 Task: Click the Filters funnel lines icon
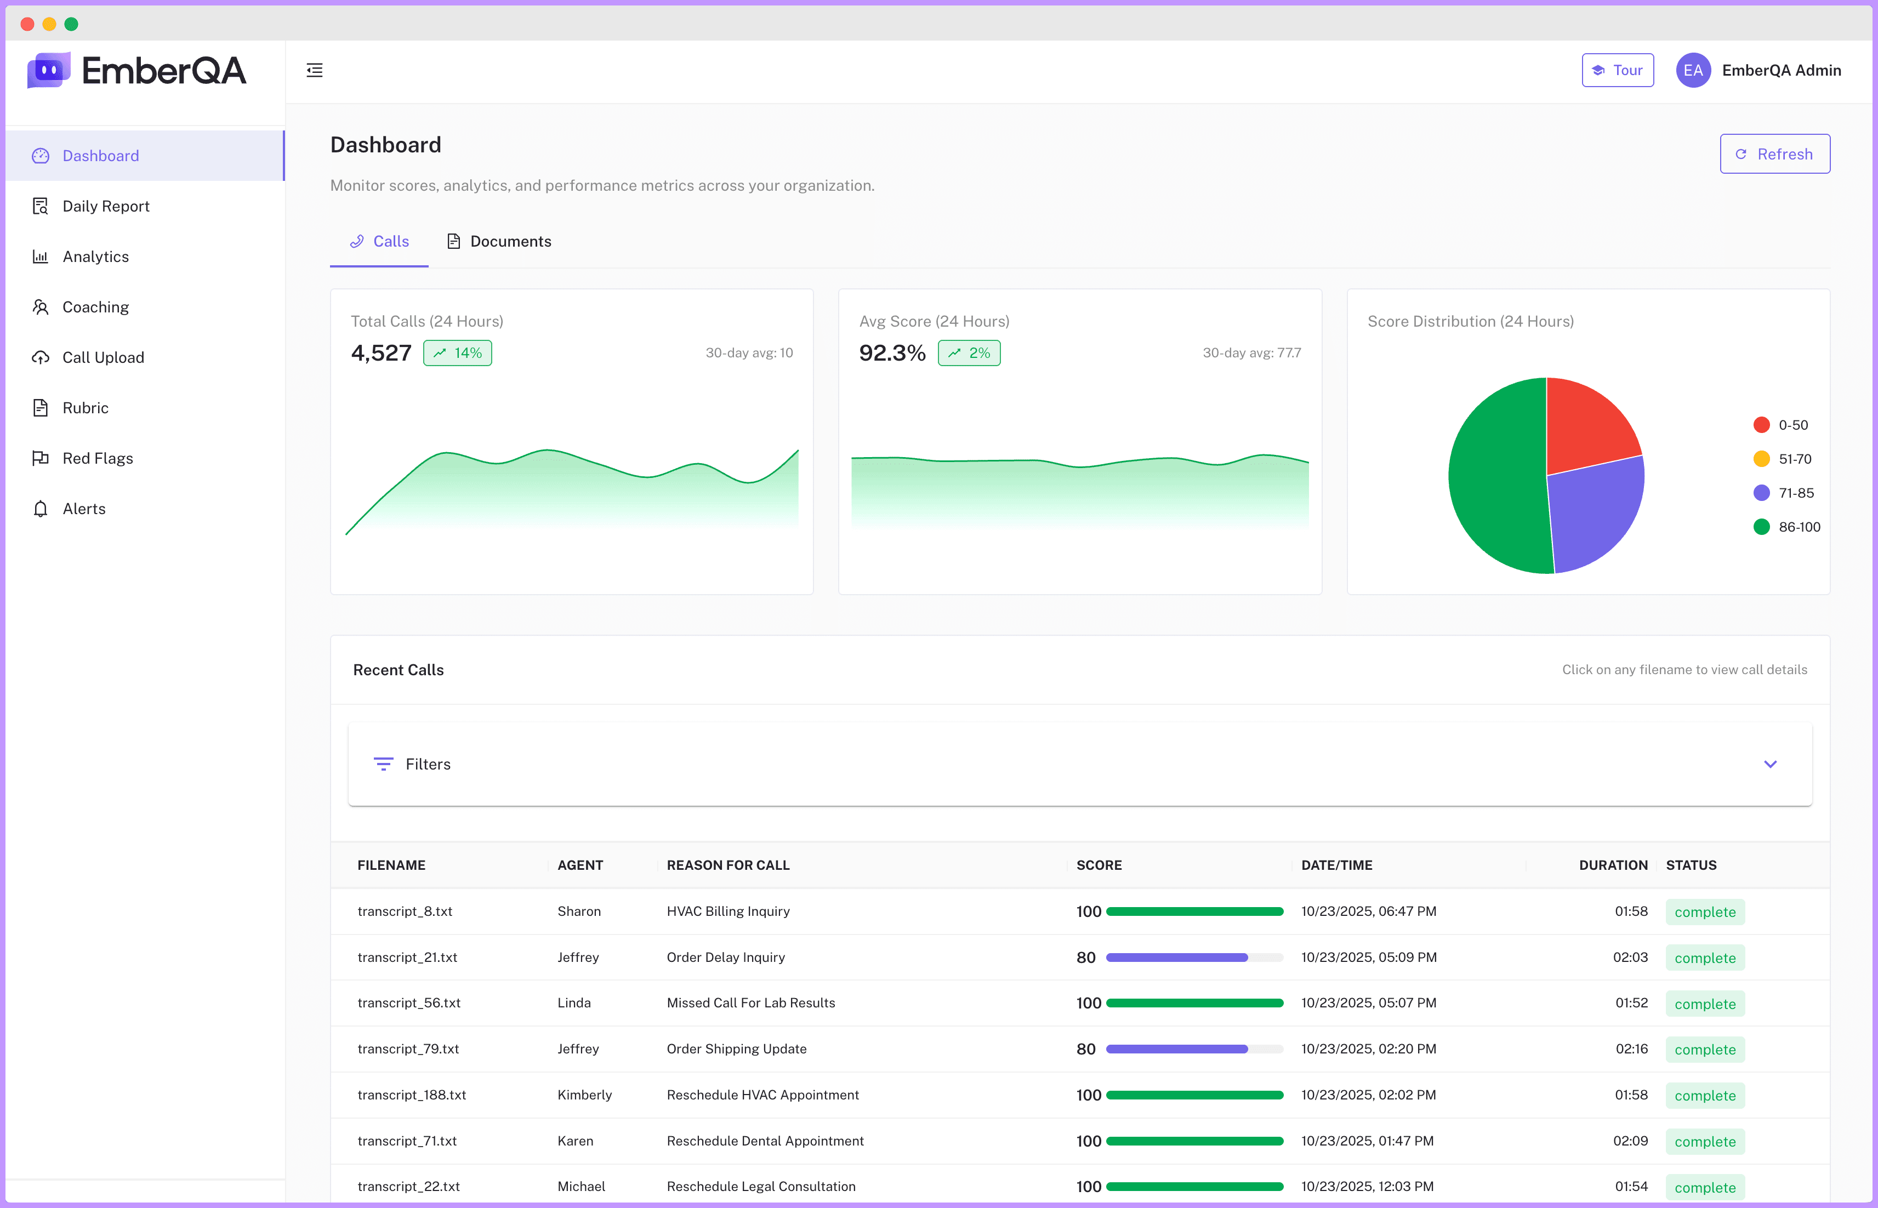[384, 764]
